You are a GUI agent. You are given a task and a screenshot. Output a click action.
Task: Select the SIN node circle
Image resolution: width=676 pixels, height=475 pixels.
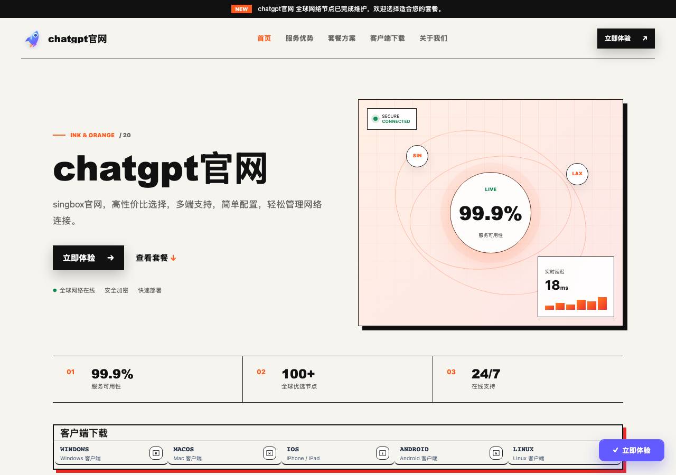pos(417,156)
